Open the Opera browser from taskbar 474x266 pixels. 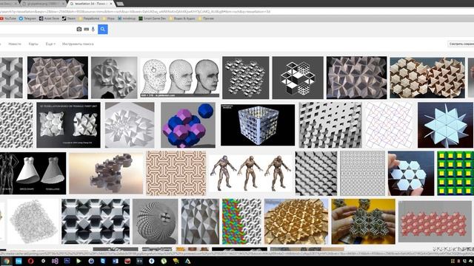31,261
